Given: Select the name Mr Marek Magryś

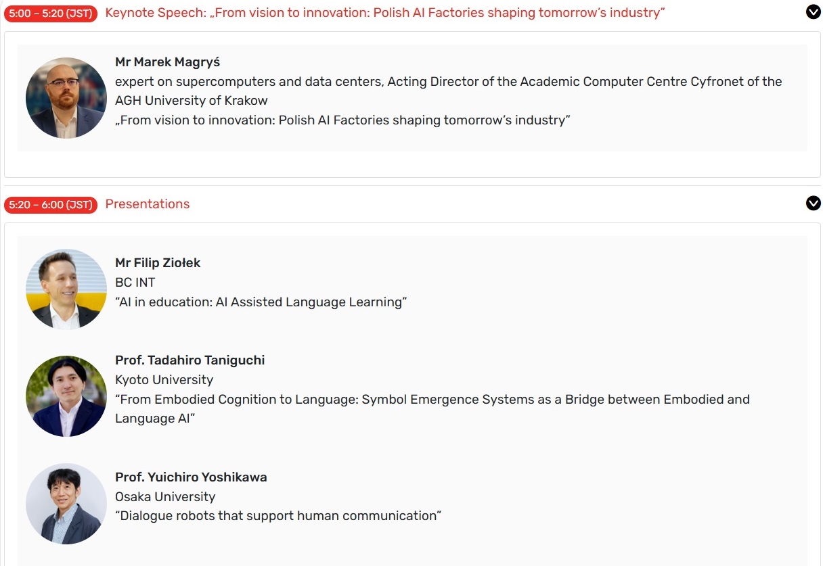Looking at the screenshot, I should click(x=167, y=62).
